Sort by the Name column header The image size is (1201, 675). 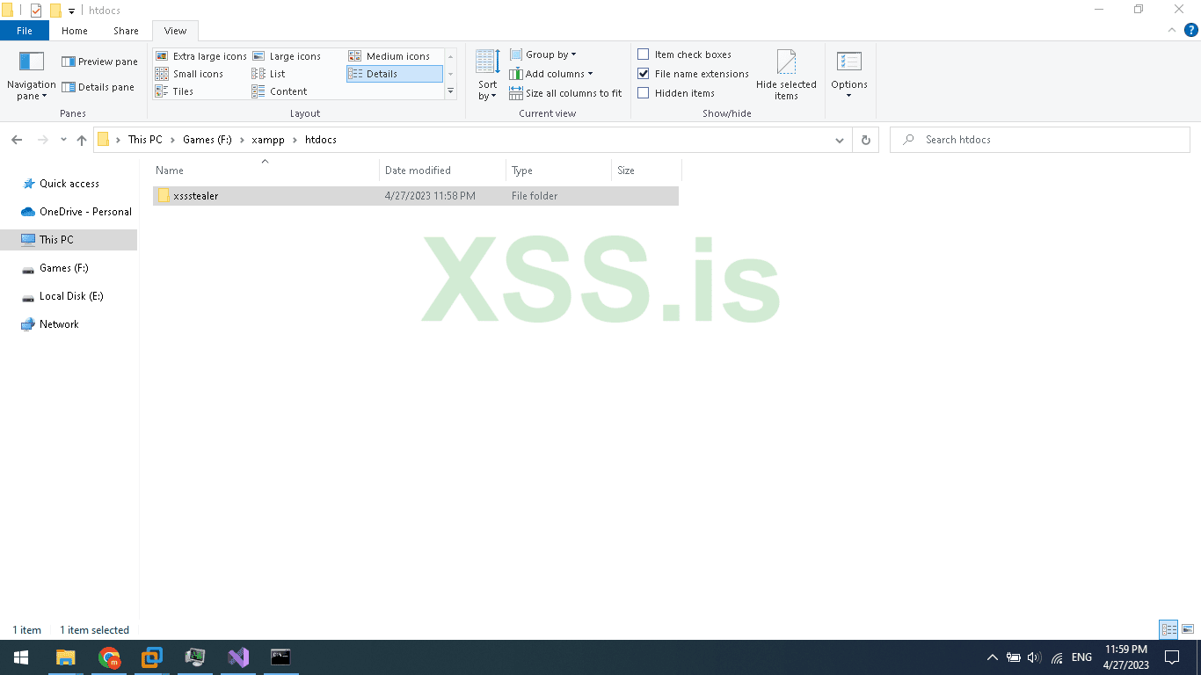(x=266, y=171)
